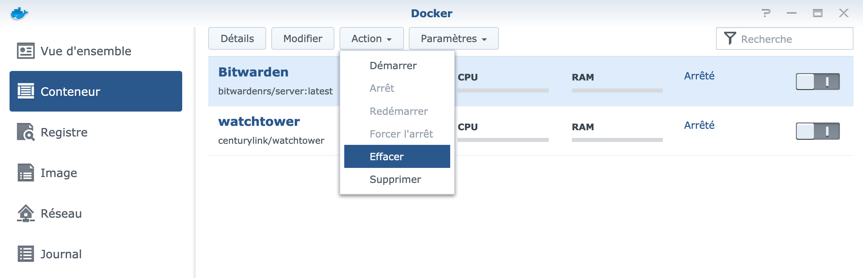This screenshot has width=863, height=278.
Task: Collapse the Action dropdown menu
Action: (x=371, y=38)
